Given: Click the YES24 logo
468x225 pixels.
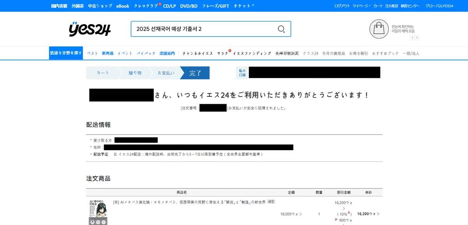Looking at the screenshot, I should [x=90, y=29].
